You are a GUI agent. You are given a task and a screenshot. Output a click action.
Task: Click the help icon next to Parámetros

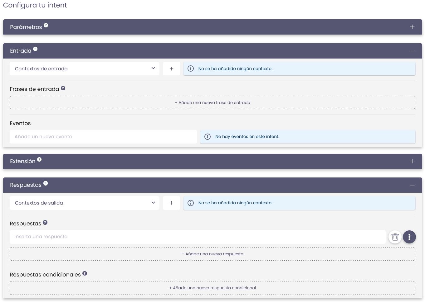click(x=46, y=25)
